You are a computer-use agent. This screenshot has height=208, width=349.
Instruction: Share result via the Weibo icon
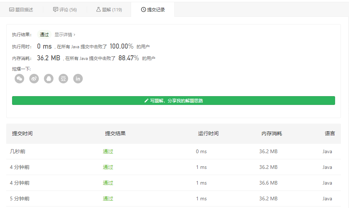pos(34,79)
